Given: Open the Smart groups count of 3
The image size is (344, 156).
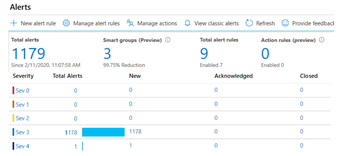Looking at the screenshot, I should tap(107, 54).
